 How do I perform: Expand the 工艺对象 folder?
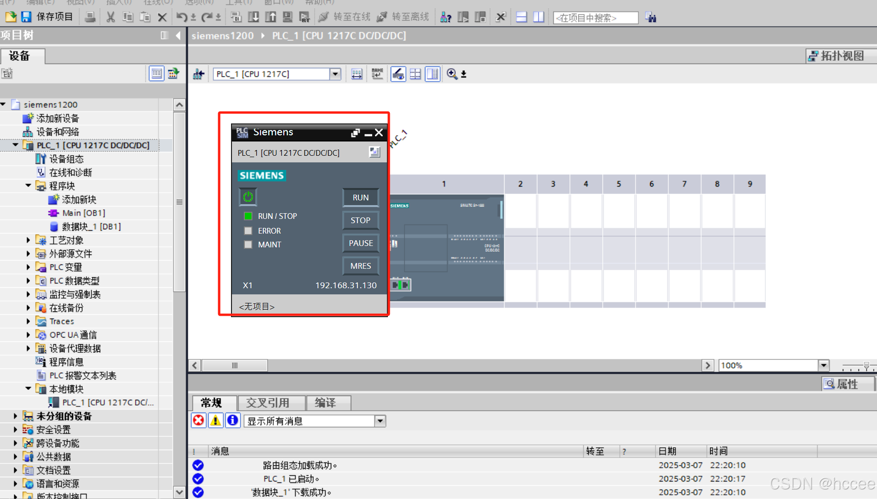pyautogui.click(x=28, y=240)
